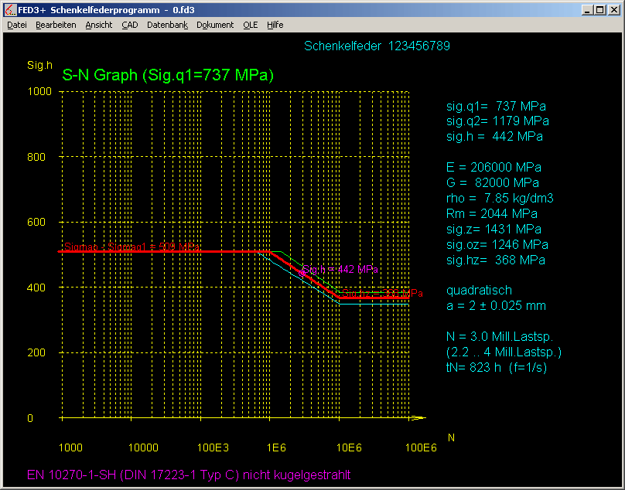Click the Schenkelfeder 123456789 header text

(x=377, y=46)
